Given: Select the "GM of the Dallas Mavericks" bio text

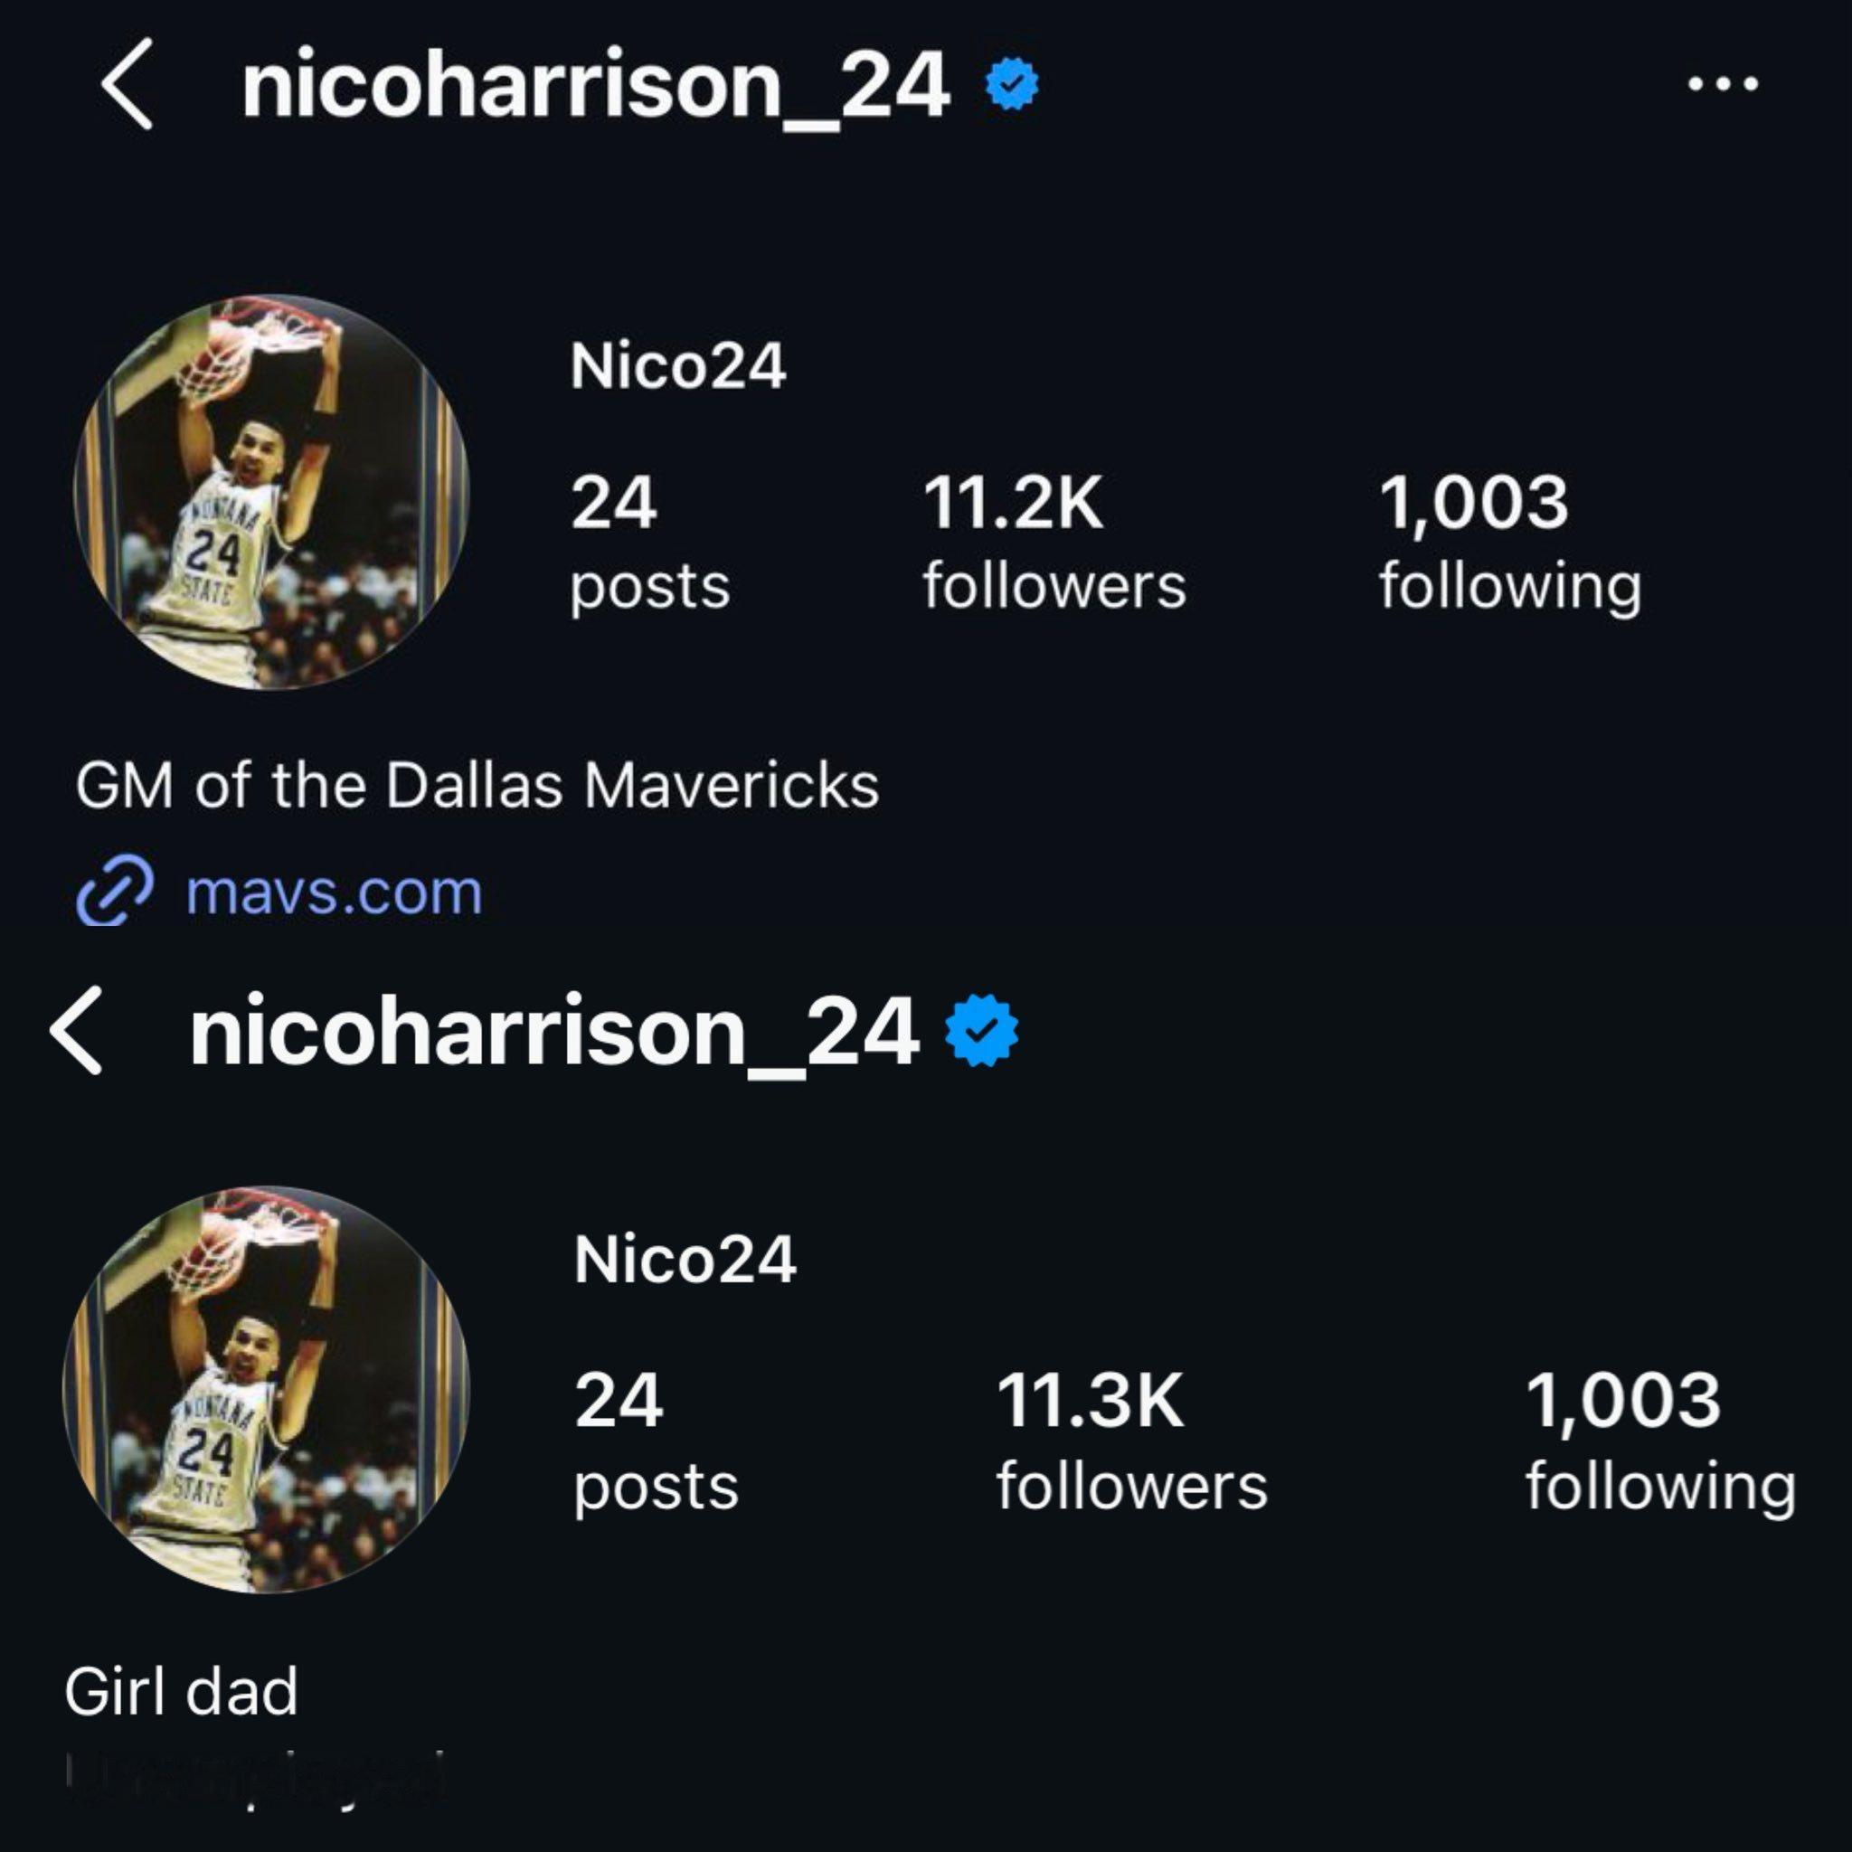Looking at the screenshot, I should point(477,786).
